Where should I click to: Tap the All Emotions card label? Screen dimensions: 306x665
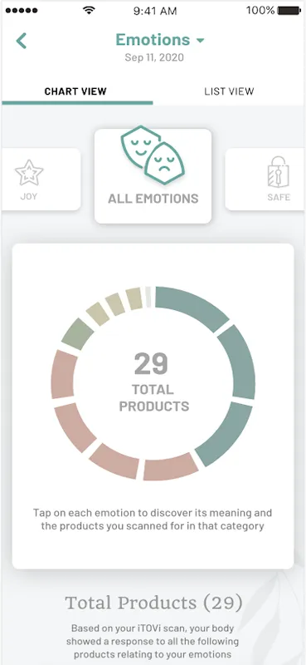click(x=153, y=199)
